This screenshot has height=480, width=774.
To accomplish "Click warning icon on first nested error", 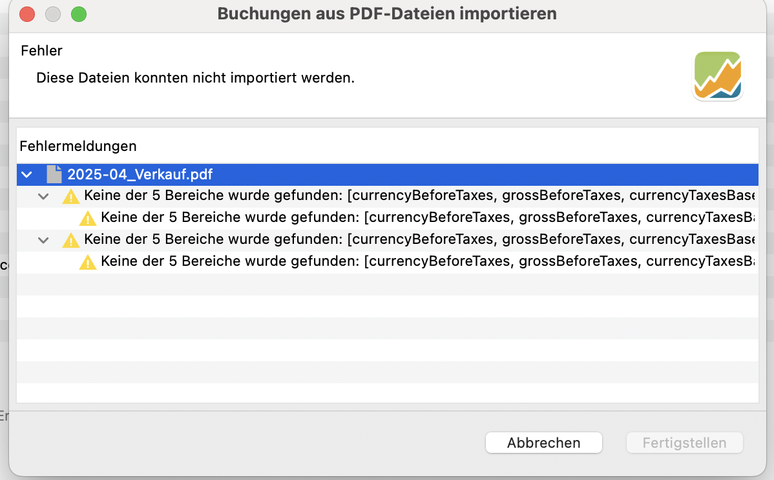I will pyautogui.click(x=88, y=218).
